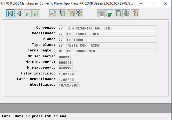
Task: Click the Forma pagto.: label
Action: pos(42,50)
